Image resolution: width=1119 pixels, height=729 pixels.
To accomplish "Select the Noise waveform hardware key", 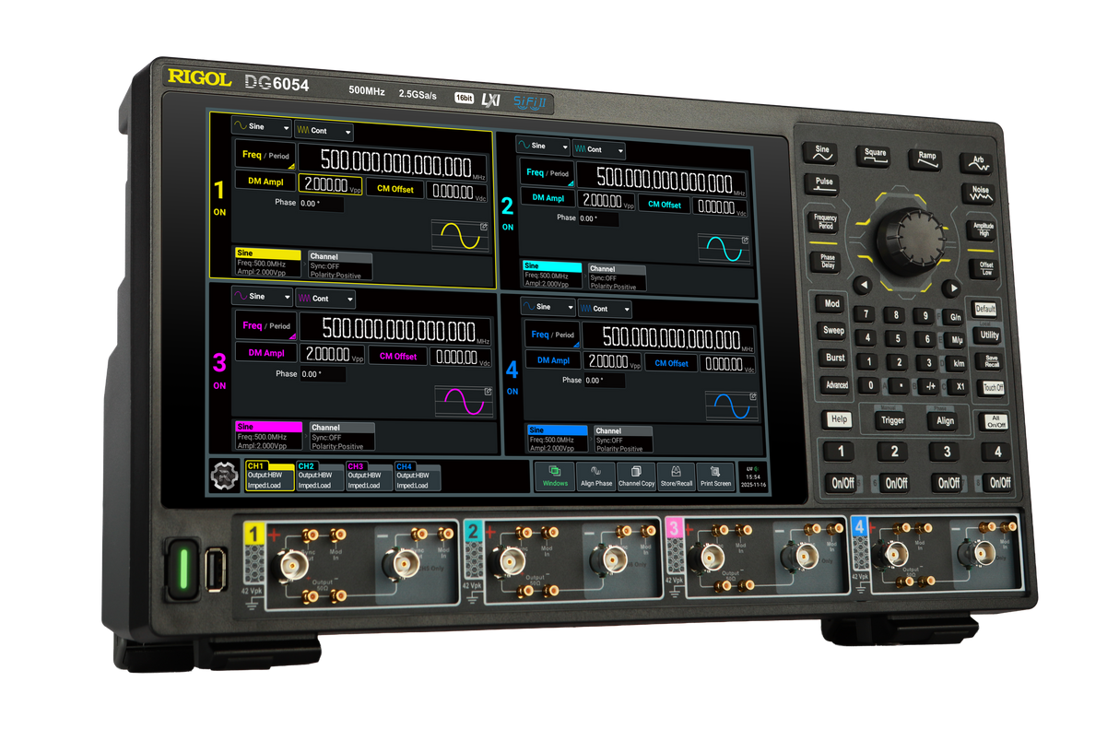I will tap(981, 194).
